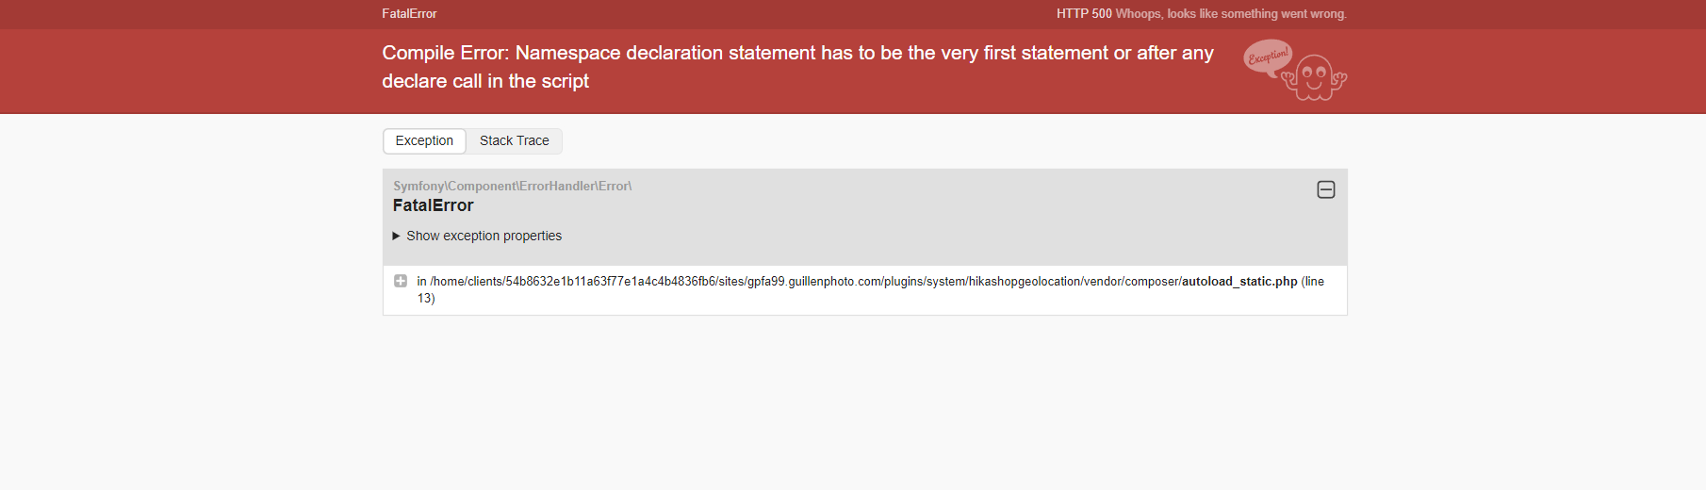Collapse the FatalError block with minus icon
Image resolution: width=1706 pixels, height=490 pixels.
tap(1325, 190)
